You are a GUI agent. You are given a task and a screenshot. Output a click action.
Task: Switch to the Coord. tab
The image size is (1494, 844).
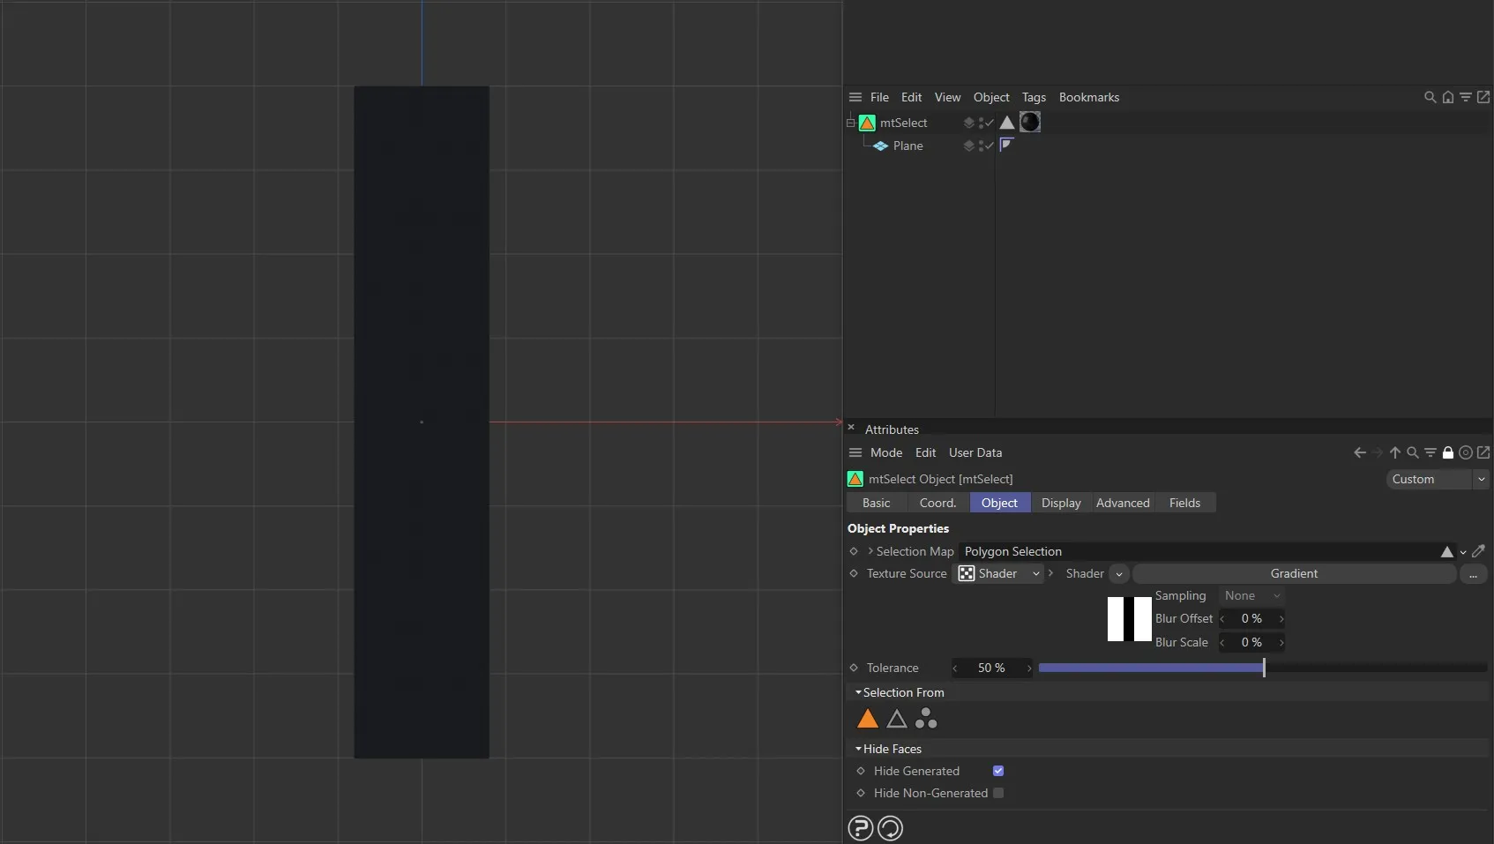tap(937, 502)
